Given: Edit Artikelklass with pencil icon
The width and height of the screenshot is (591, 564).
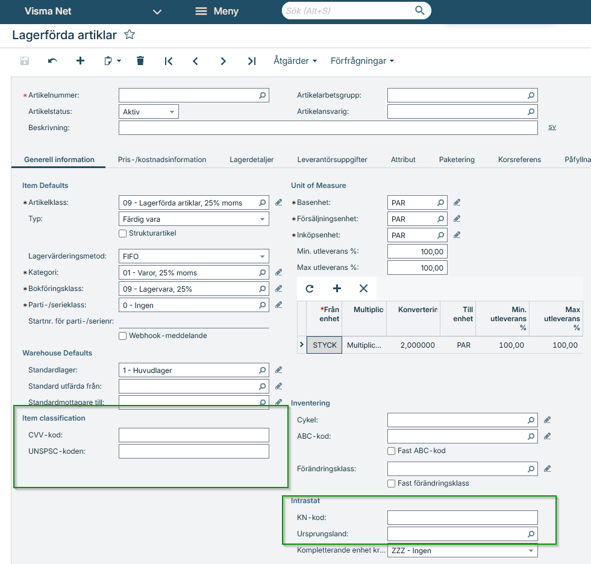Looking at the screenshot, I should pos(278,203).
